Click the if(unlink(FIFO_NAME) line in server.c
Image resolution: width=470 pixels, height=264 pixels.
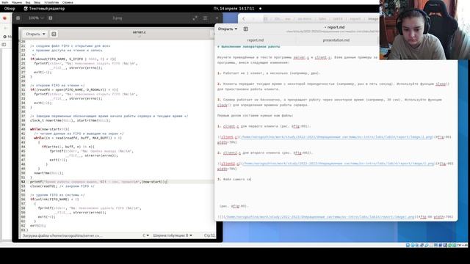click(x=54, y=199)
